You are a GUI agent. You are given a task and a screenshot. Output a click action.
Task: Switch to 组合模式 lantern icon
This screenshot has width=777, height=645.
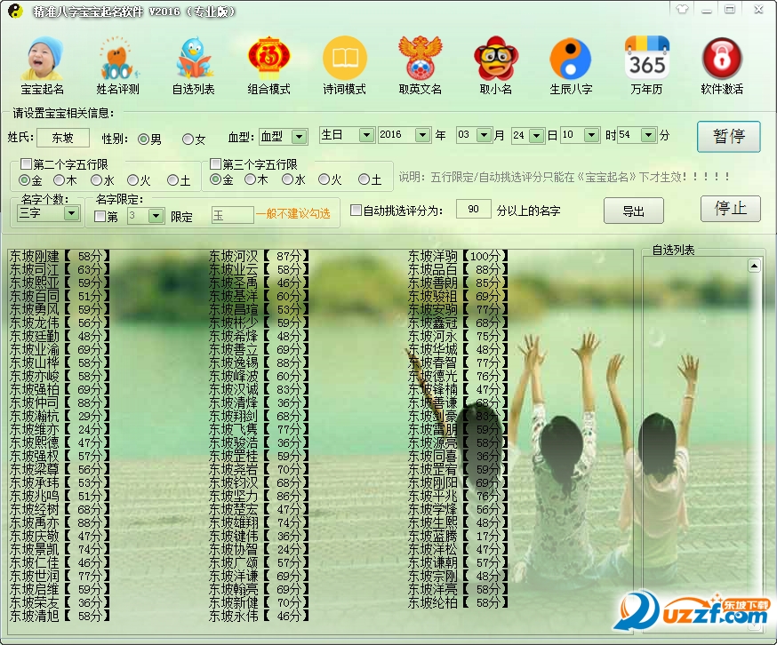tap(269, 65)
